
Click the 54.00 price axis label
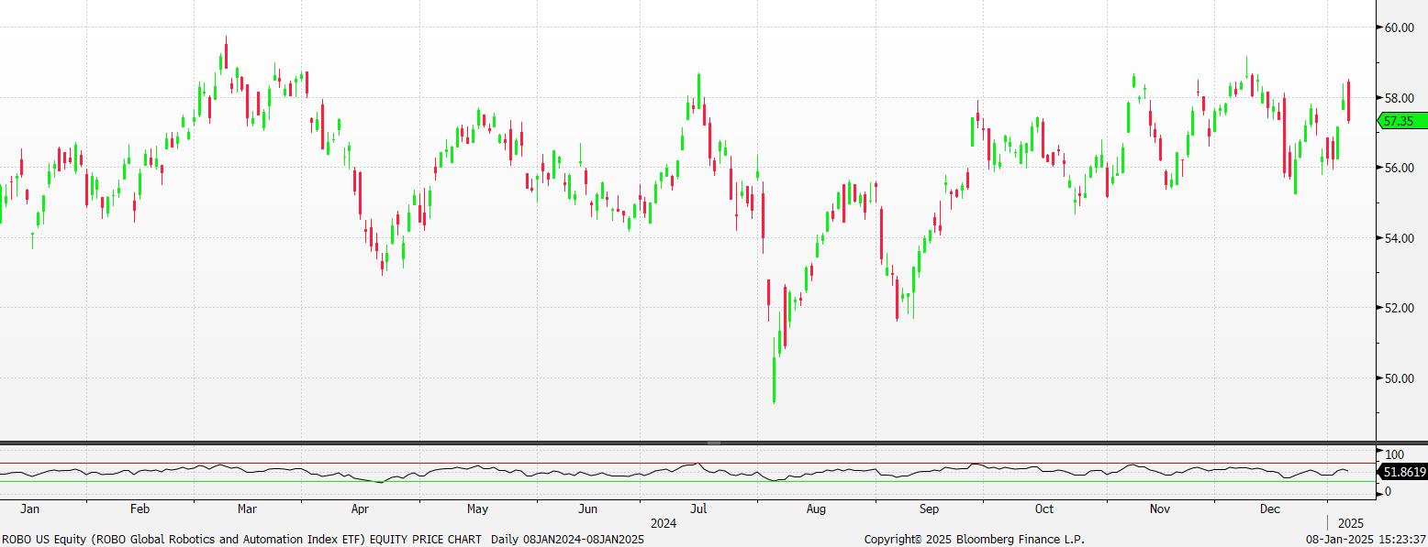point(1399,238)
